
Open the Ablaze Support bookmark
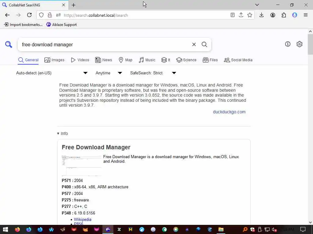pos(61,25)
